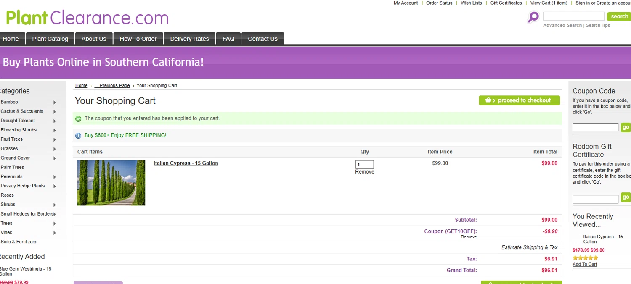This screenshot has height=284, width=631.
Task: Expand the Ground Cover category arrow
Action: 55,158
